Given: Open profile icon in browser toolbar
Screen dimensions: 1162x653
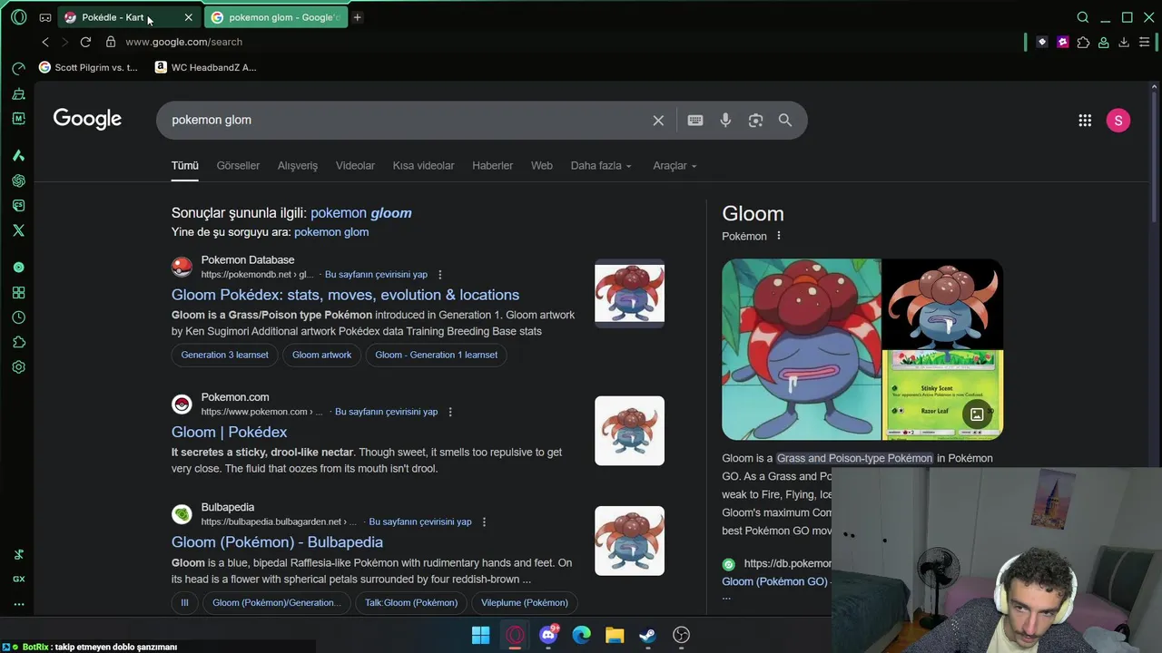Looking at the screenshot, I should click(x=1104, y=42).
